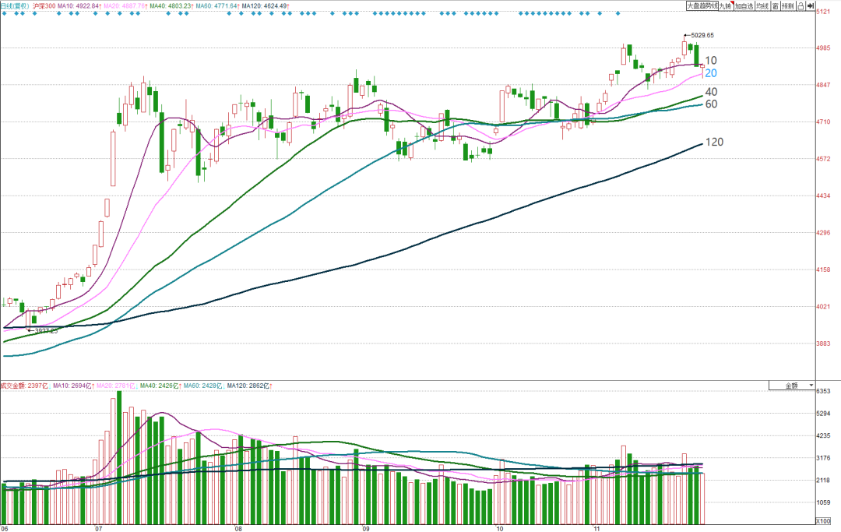Click the 07 month label on time axis
This screenshot has width=841, height=532.
[x=97, y=529]
